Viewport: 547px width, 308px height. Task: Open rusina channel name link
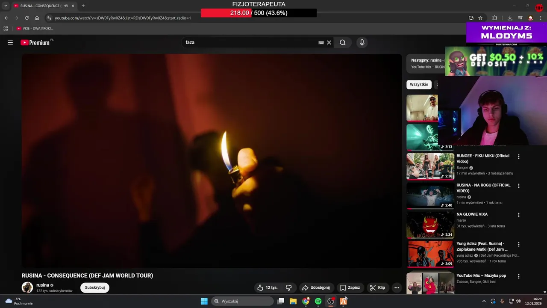[43, 285]
